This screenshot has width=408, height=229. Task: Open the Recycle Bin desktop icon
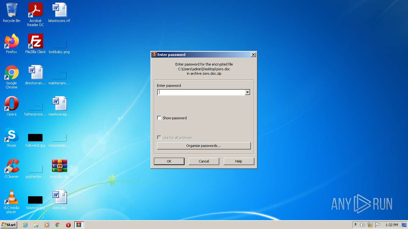click(11, 13)
